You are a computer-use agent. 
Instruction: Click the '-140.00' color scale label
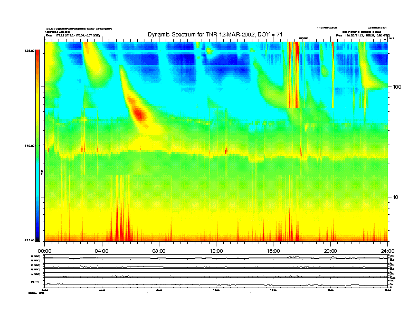coord(29,146)
